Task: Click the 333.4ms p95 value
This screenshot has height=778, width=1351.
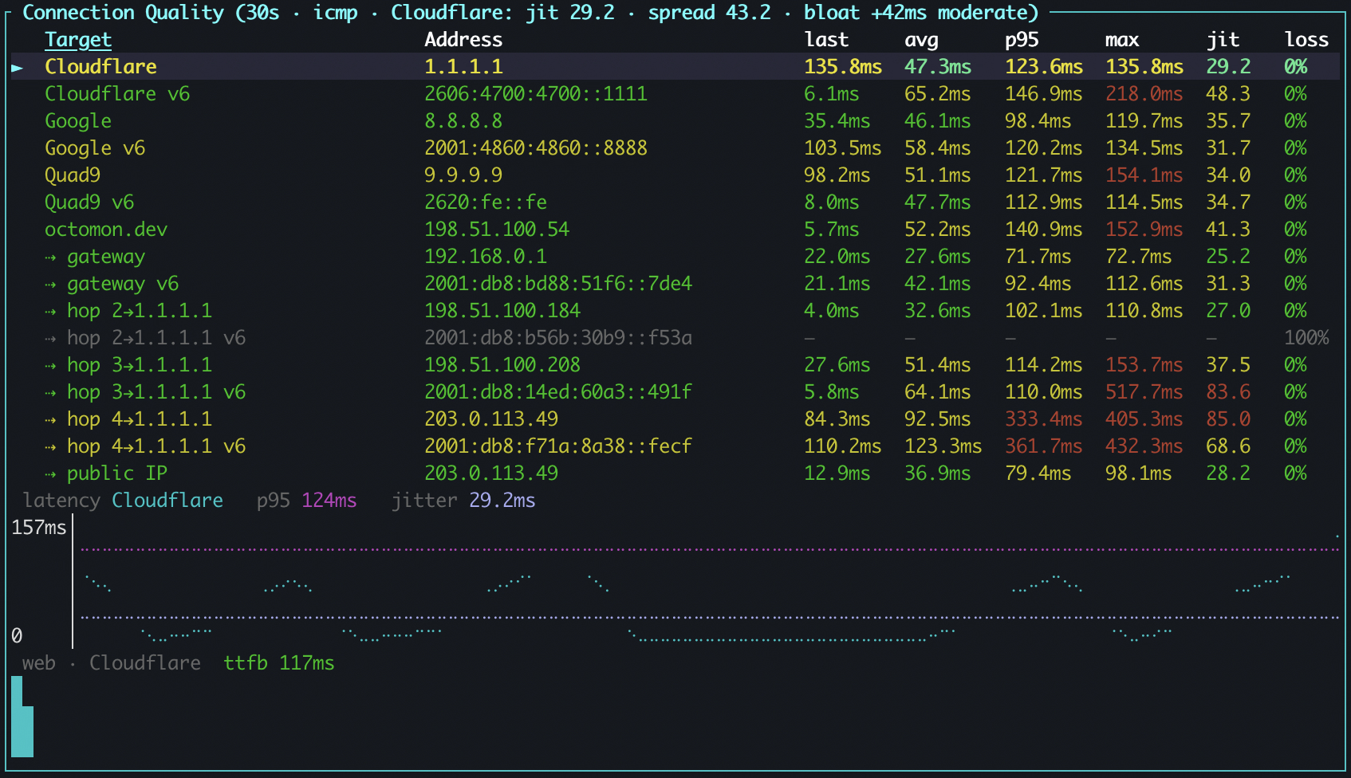Action: [1044, 419]
